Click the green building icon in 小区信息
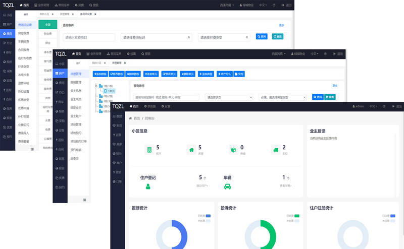This screenshot has height=249, width=404. click(x=149, y=150)
